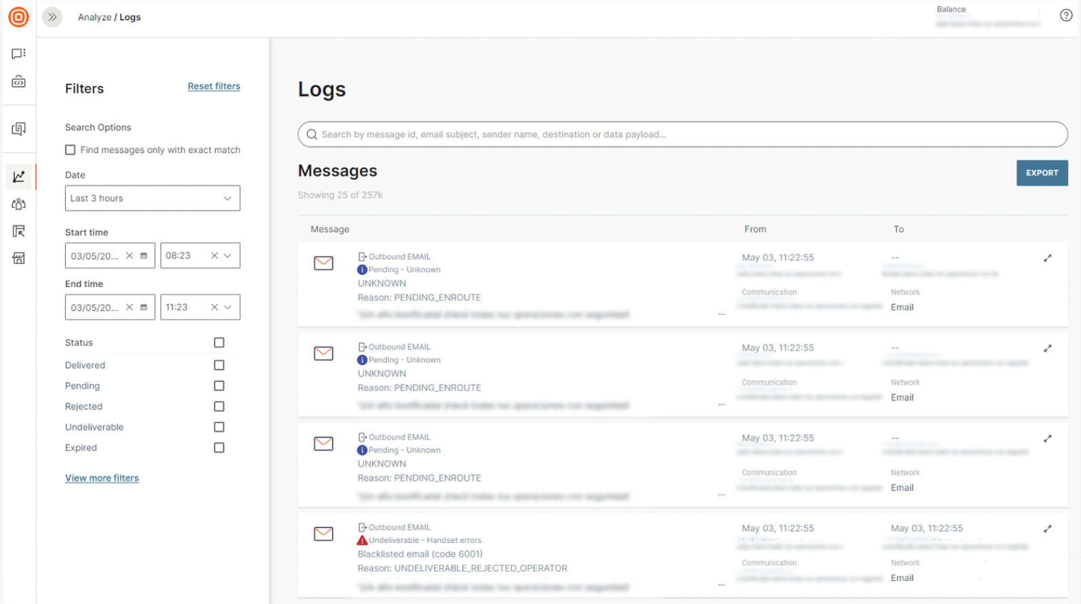Image resolution: width=1081 pixels, height=604 pixels.
Task: Clear the start date with X icon
Action: (x=129, y=256)
